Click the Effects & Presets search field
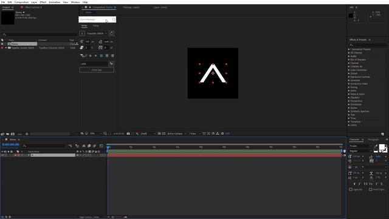 pyautogui.click(x=368, y=45)
